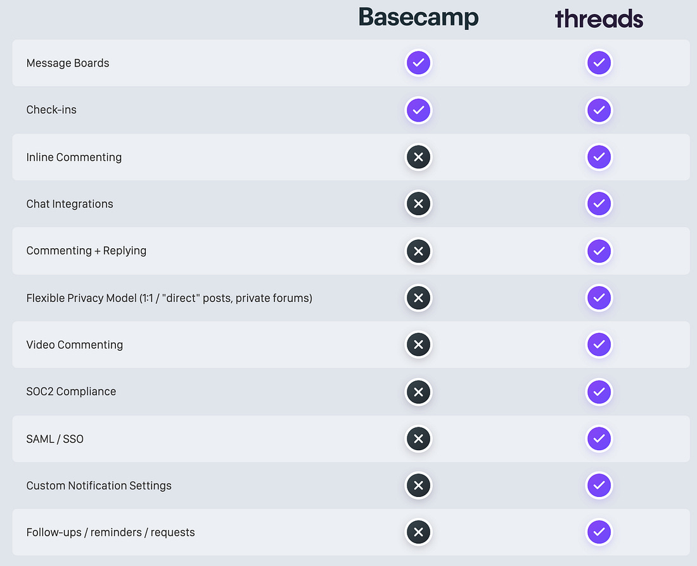Click threads' checkmark for Message Boards

click(x=599, y=63)
